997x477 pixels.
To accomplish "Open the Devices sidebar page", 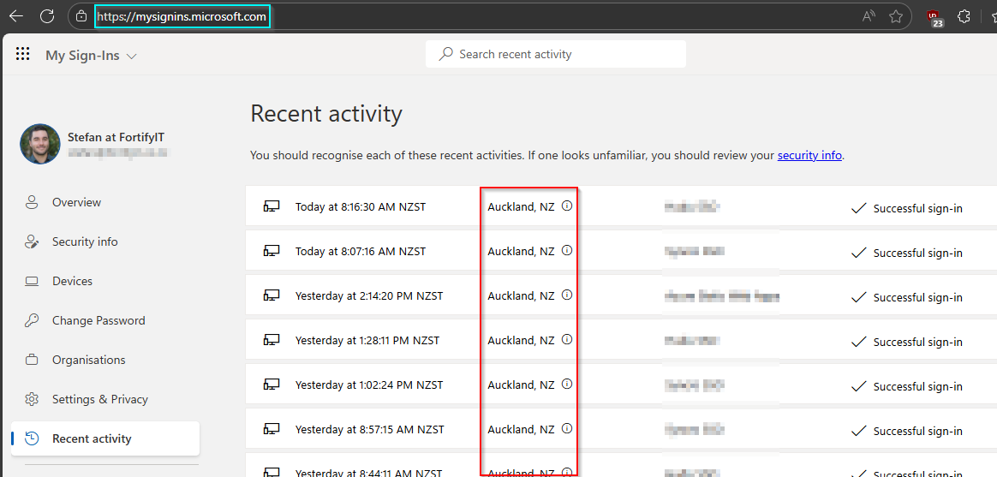I will [x=72, y=281].
